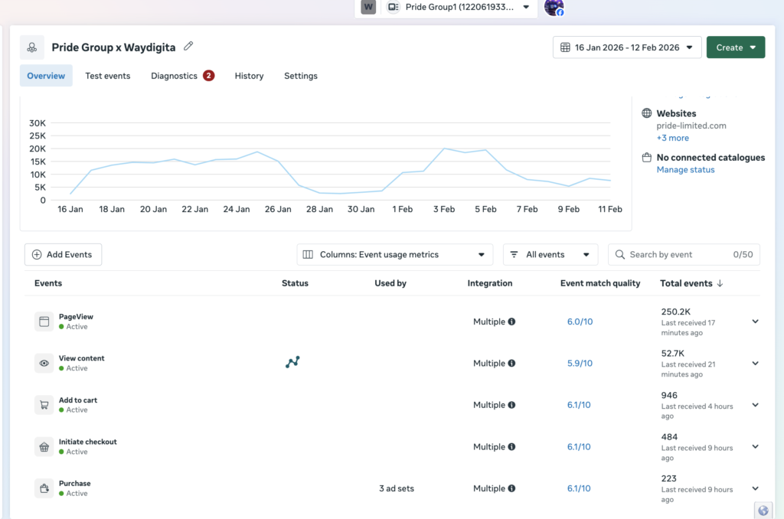
Task: Click the View content status graph icon
Action: tap(292, 362)
